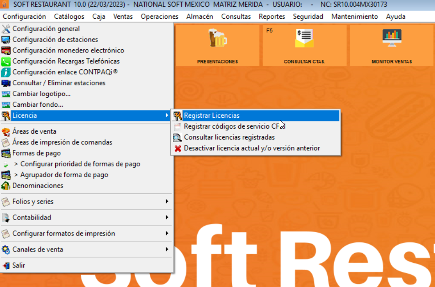Choose Configuración enlace CONTPAQi entry
Viewport: 435px width, 287px height.
click(87, 72)
